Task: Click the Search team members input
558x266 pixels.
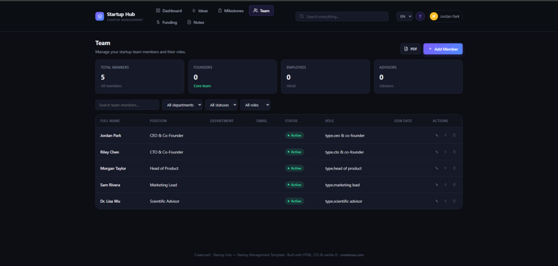Action: (x=127, y=105)
